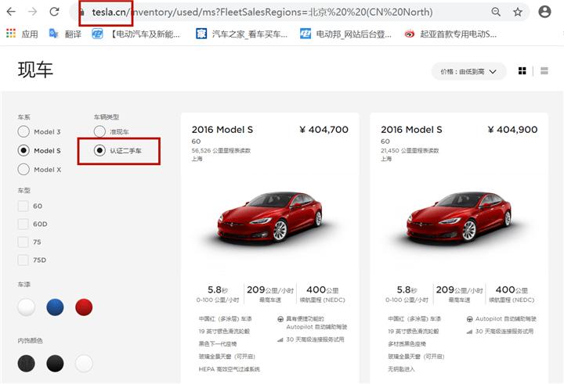Check the 75 trim checkbox
This screenshot has height=384, width=564.
tap(23, 242)
